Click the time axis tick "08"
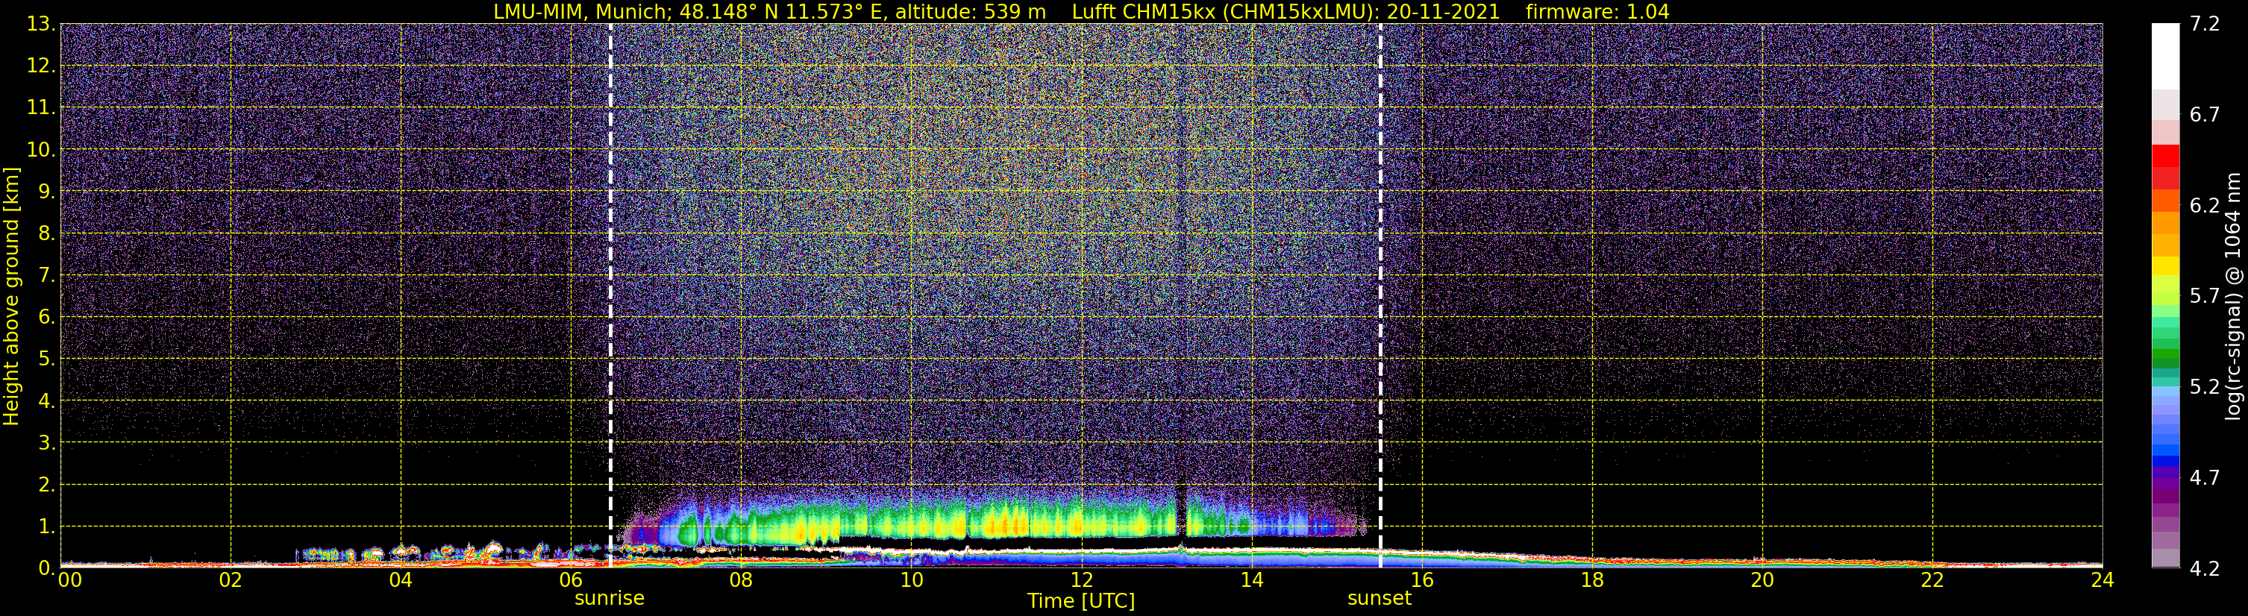Viewport: 2248px width, 616px height. coord(741,580)
